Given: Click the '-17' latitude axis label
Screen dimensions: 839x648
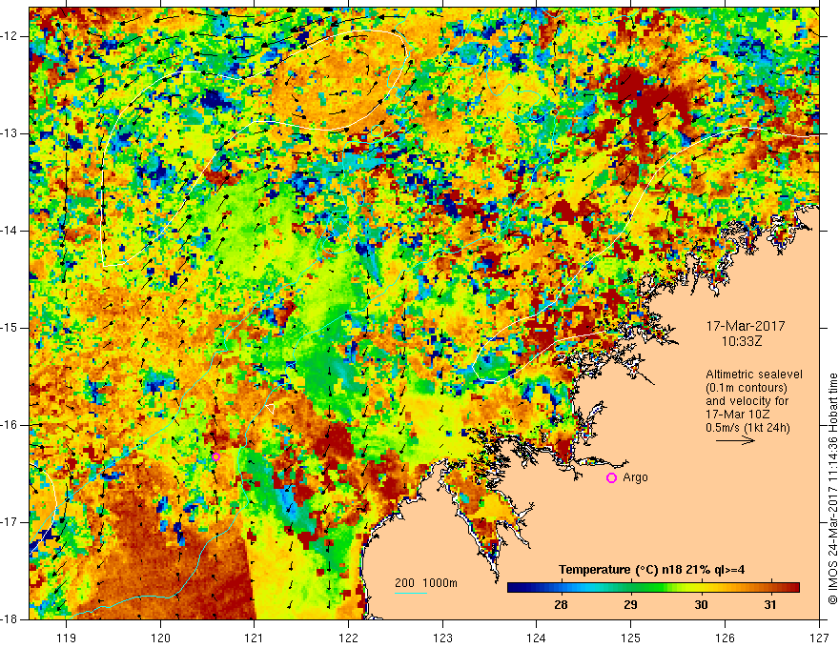Looking at the screenshot, I should point(10,522).
